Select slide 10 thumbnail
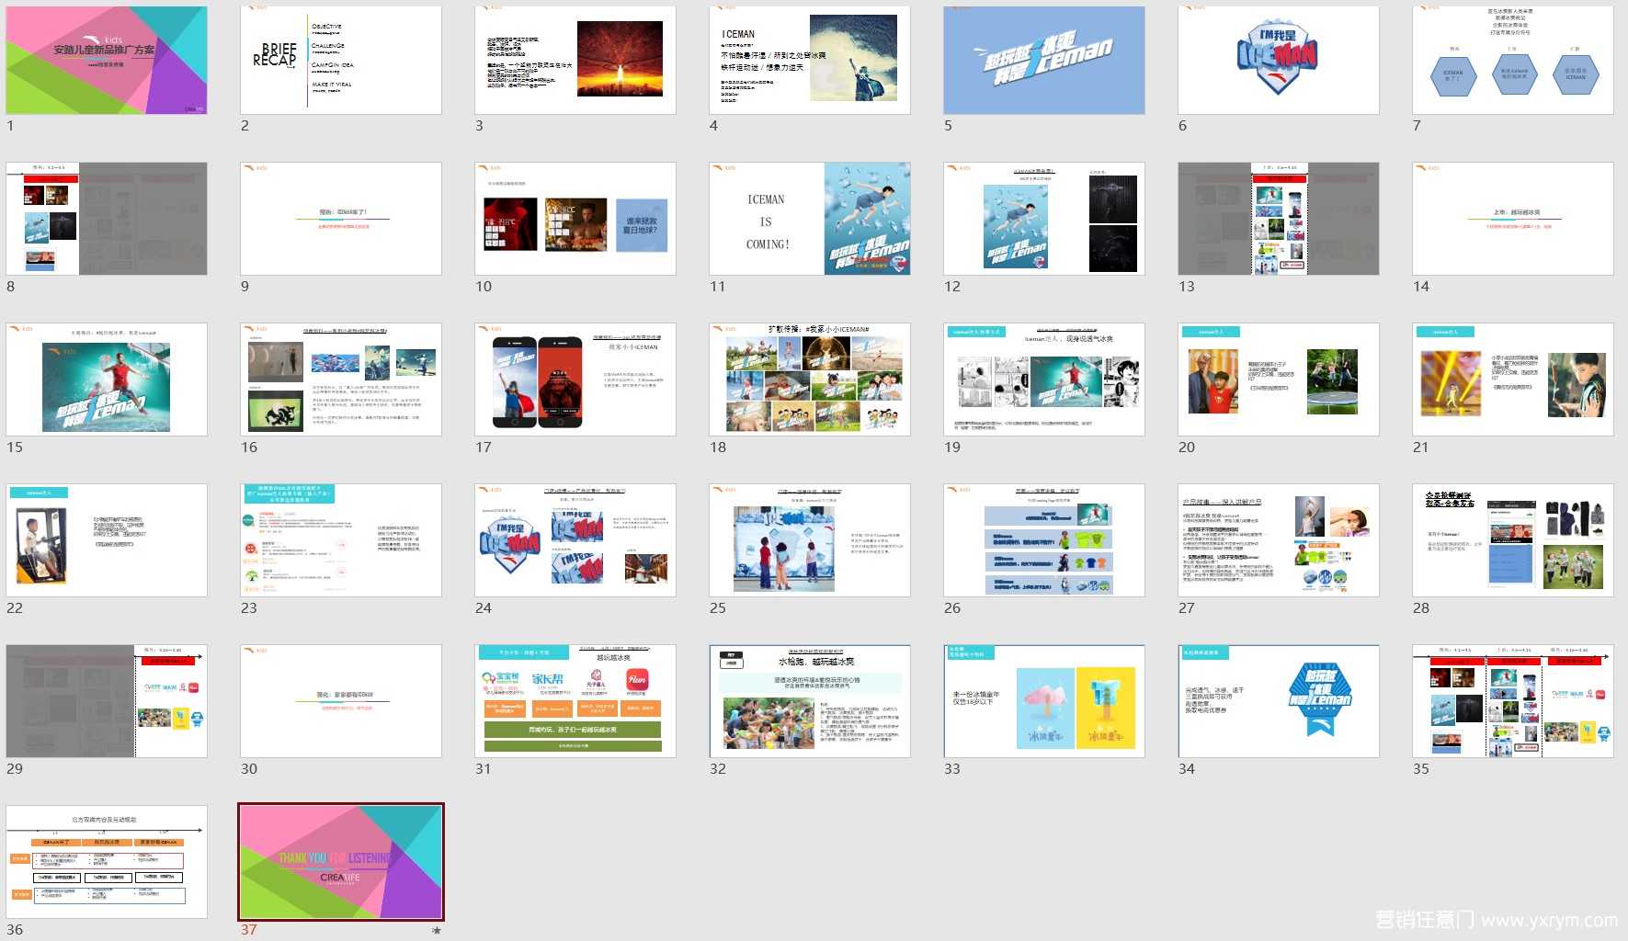The height and width of the screenshot is (941, 1628). point(575,219)
